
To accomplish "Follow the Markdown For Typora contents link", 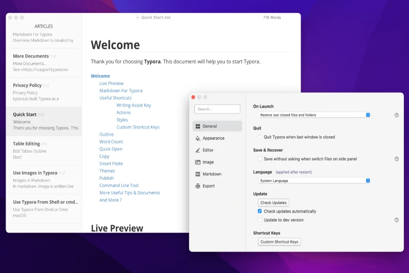I will point(121,91).
